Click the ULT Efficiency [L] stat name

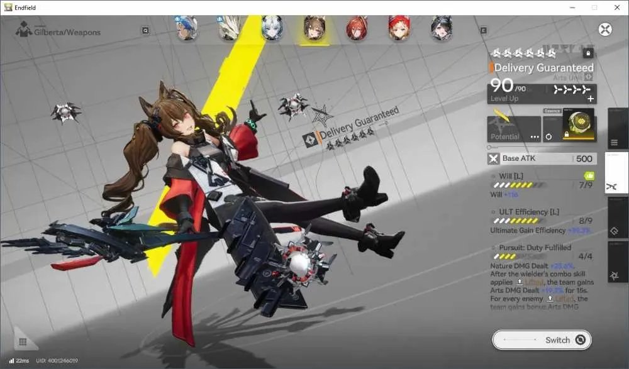(x=529, y=212)
